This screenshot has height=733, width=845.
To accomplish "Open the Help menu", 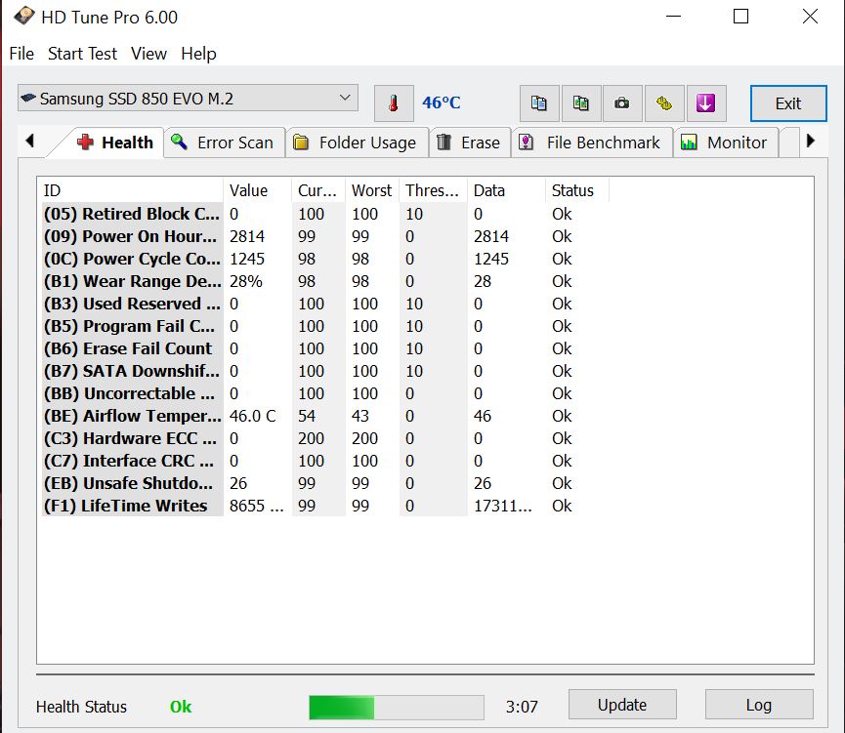I will (198, 54).
